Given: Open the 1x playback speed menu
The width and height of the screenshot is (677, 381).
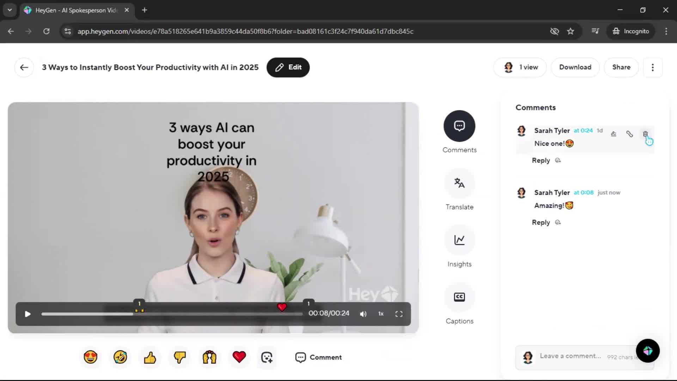Looking at the screenshot, I should coord(381,314).
